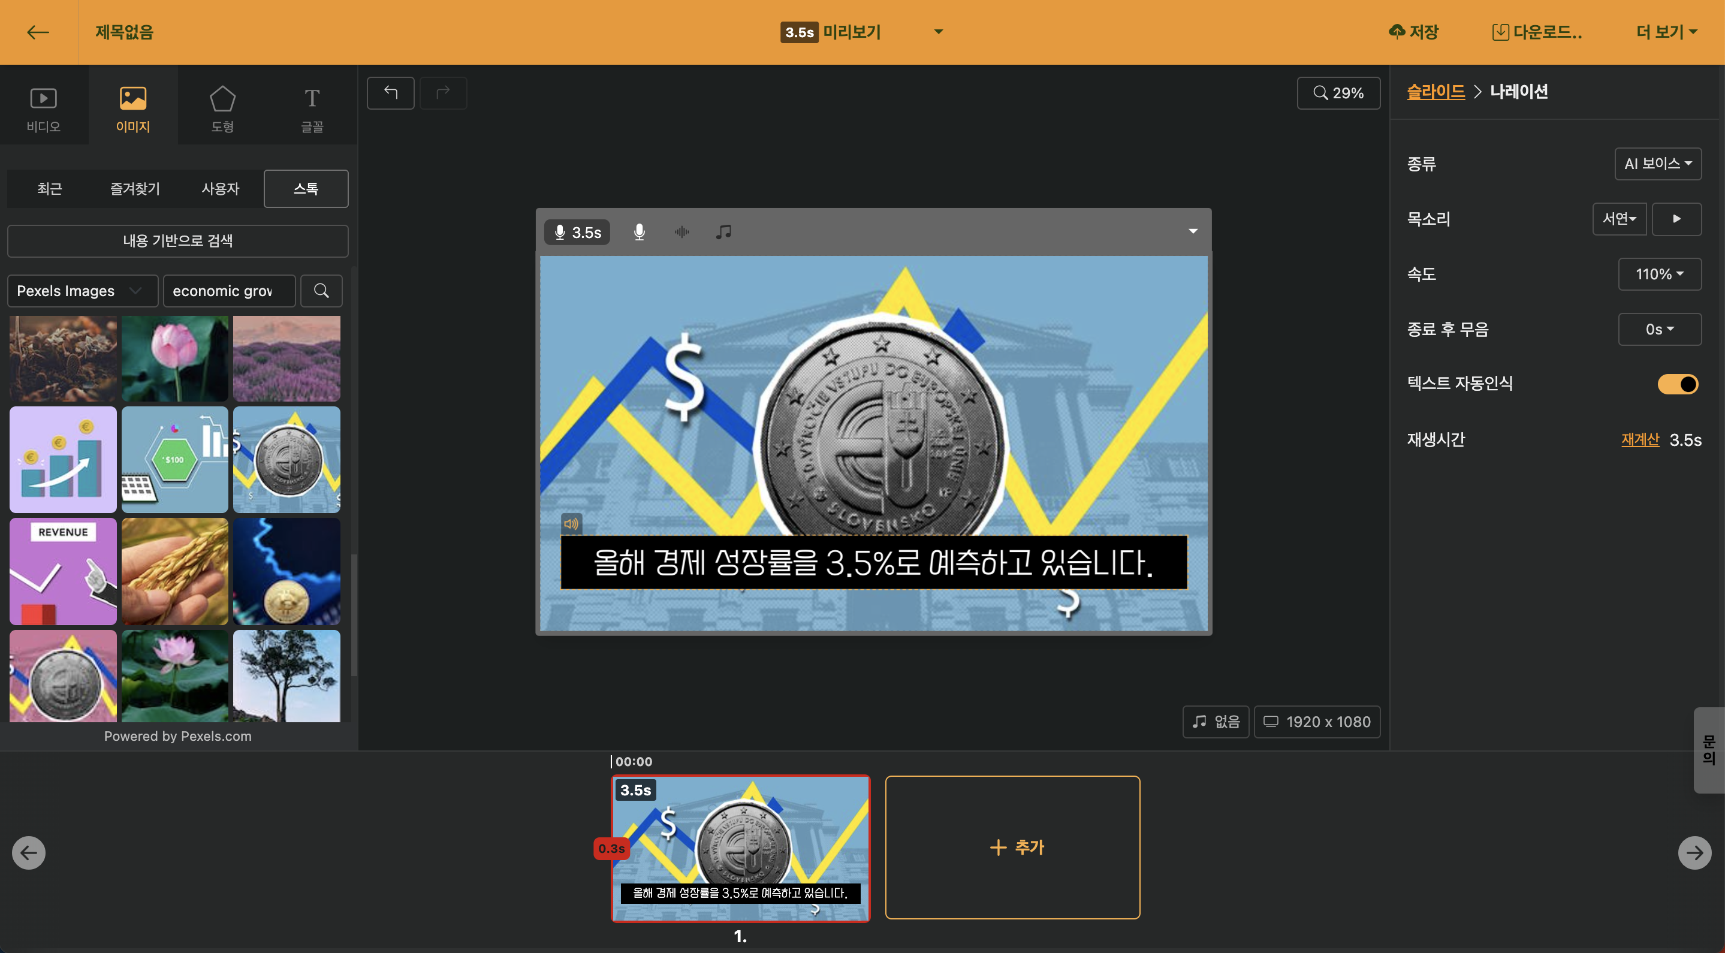
Task: Run search with the magnifier icon
Action: 321,291
